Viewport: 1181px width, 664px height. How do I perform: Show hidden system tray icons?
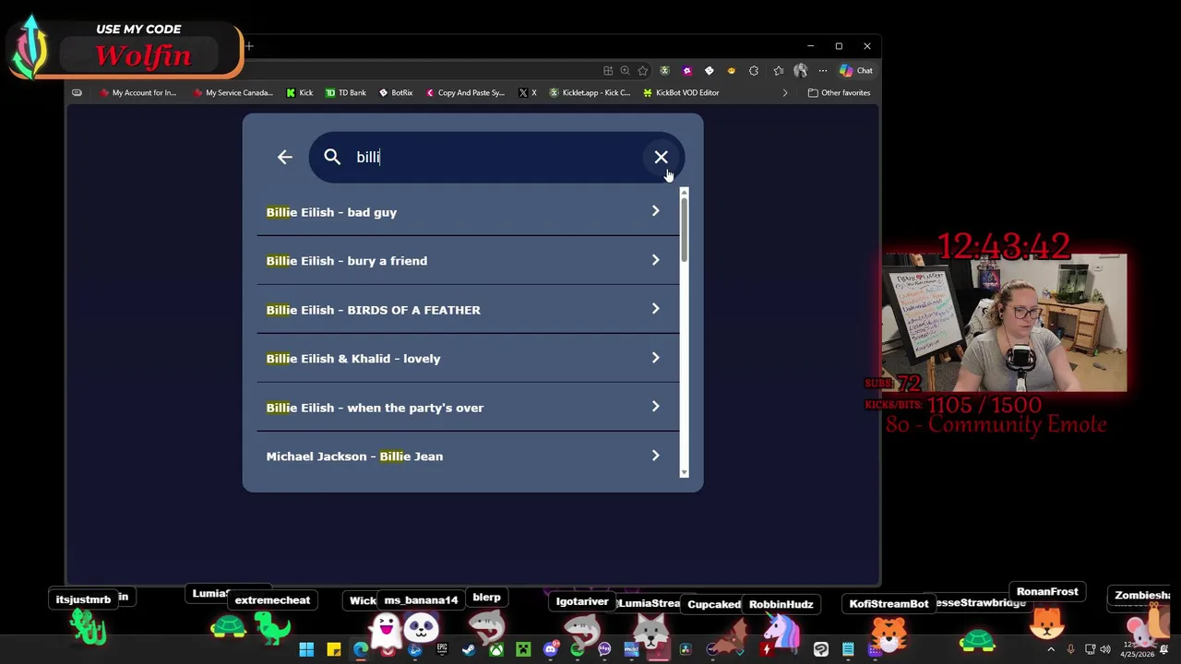[x=1050, y=649]
